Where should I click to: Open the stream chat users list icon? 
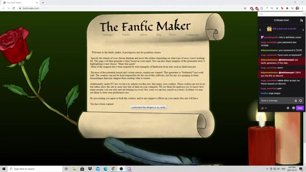[x=301, y=20]
